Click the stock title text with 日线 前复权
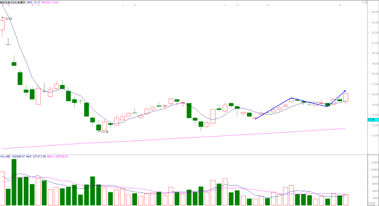379x206 pixels. click(13, 2)
